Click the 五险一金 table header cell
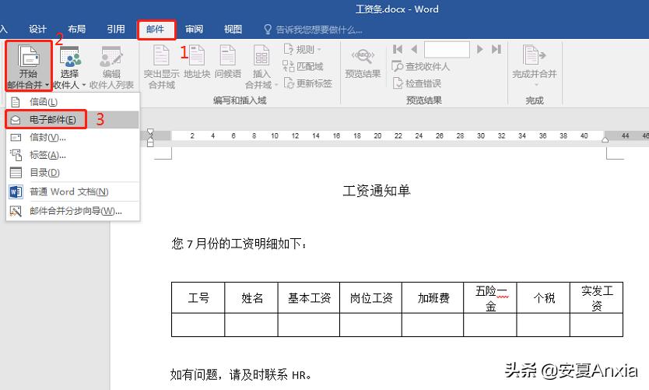 click(x=490, y=297)
